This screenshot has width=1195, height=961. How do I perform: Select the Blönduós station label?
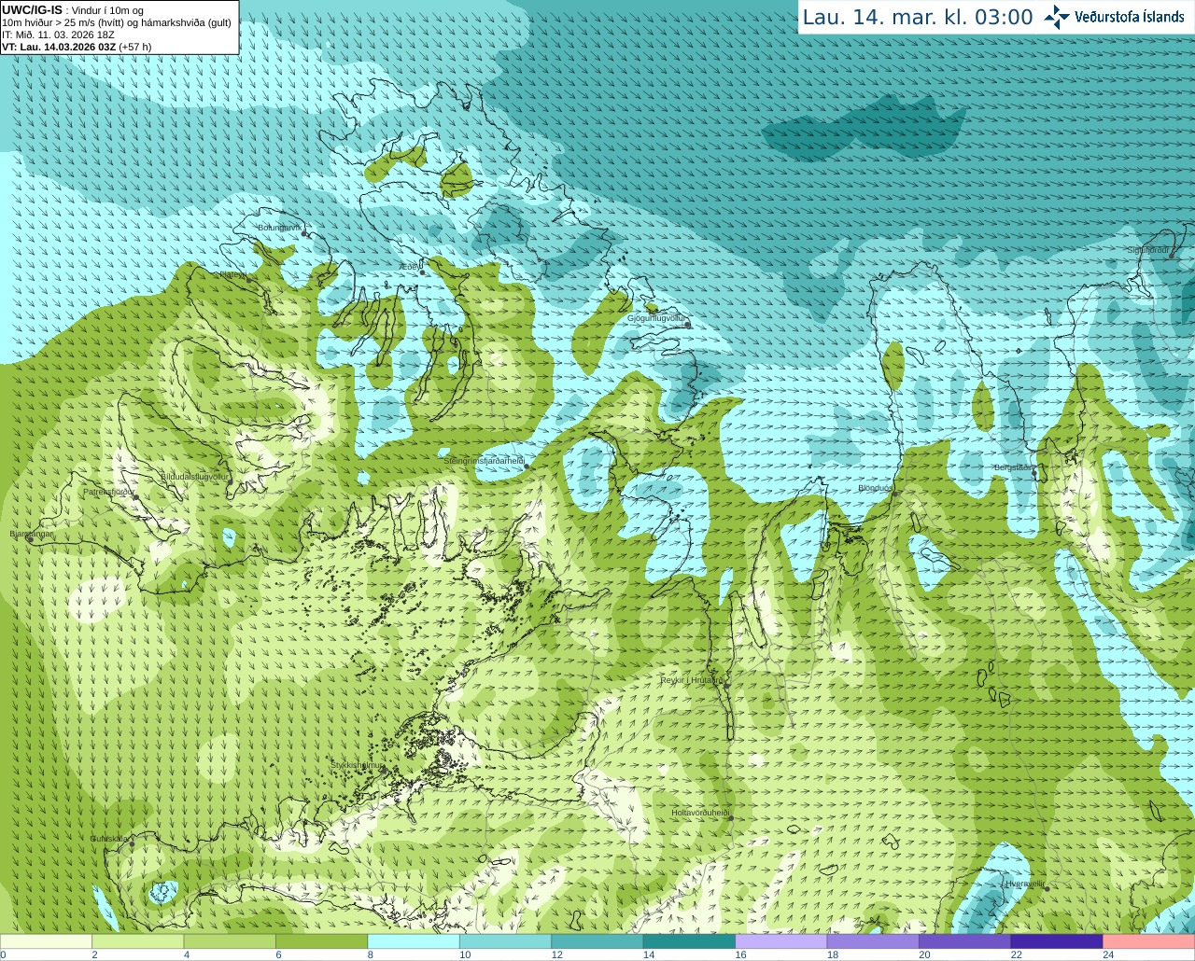875,488
